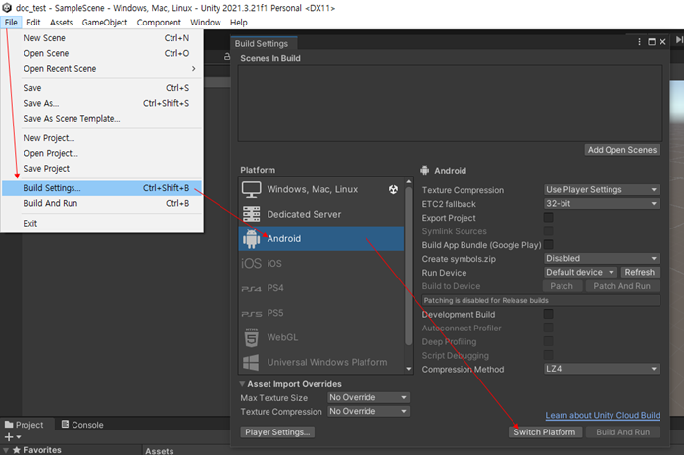Click the Android robot icon in platform list
684x455 pixels.
point(251,239)
